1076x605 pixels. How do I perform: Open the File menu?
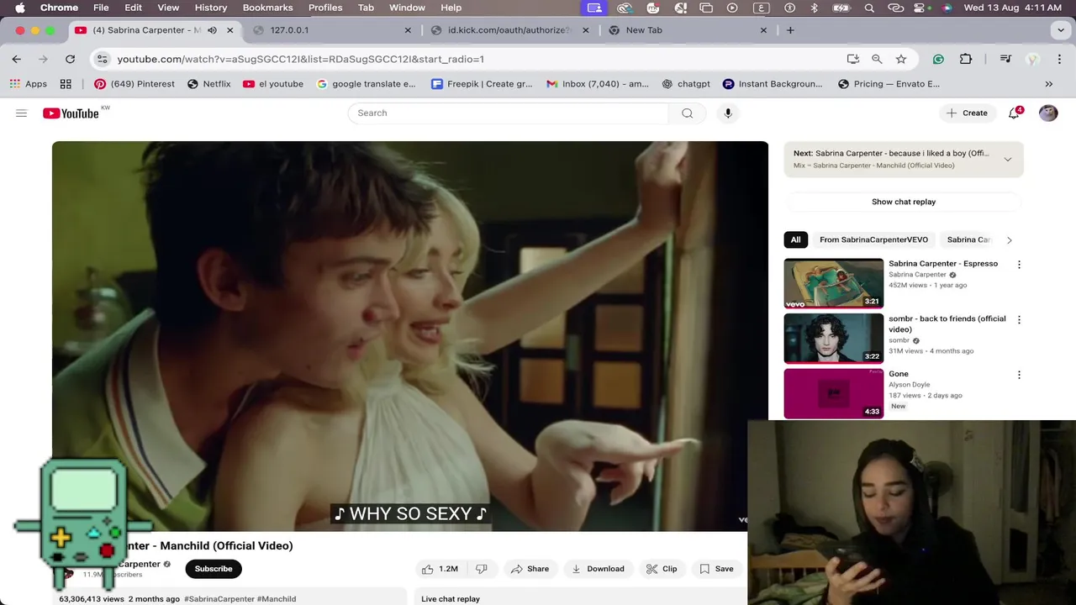click(101, 8)
